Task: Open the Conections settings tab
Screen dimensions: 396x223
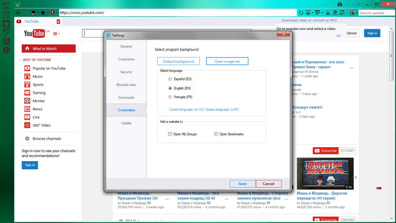Action: [126, 59]
